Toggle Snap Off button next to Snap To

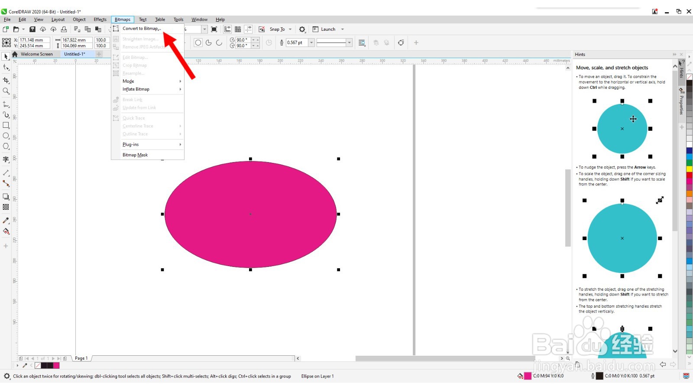coord(262,29)
